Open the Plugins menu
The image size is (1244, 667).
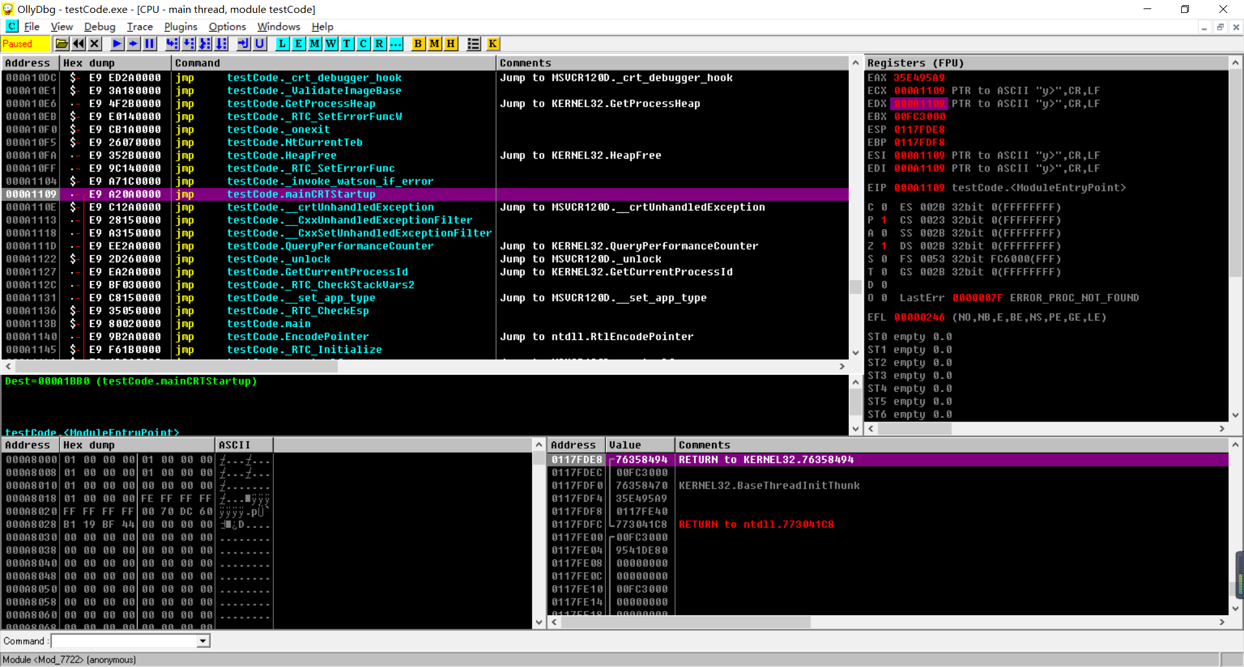click(181, 27)
